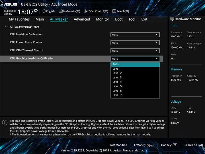Screen dimensions: 205x154
Task: Click the CPU VRM Thermal Control label
Action: click(26, 50)
